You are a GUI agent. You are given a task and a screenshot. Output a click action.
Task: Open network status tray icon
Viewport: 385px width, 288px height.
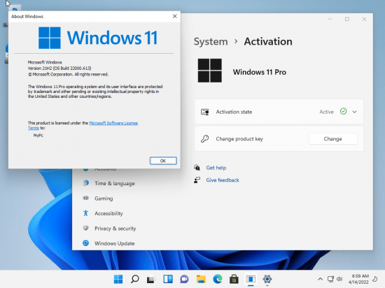click(x=330, y=279)
